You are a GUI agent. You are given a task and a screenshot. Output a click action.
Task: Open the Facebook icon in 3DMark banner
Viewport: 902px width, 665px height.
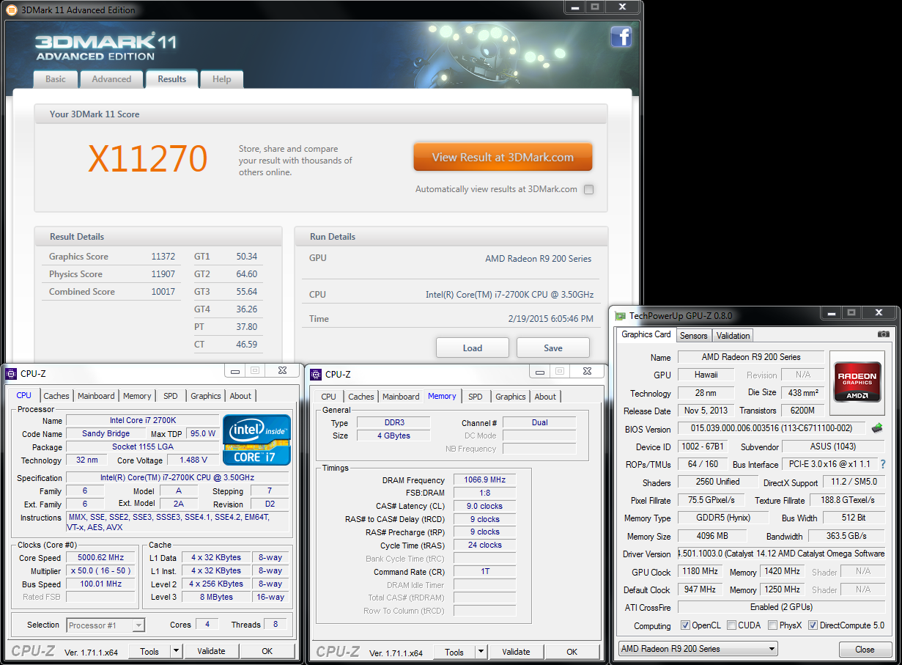(x=621, y=37)
